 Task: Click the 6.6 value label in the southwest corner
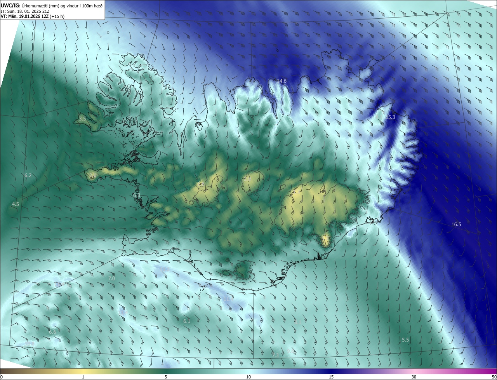pos(52,332)
